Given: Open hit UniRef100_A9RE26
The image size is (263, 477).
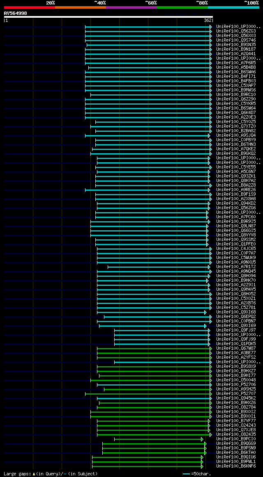Looking at the screenshot, I should 236,190.
